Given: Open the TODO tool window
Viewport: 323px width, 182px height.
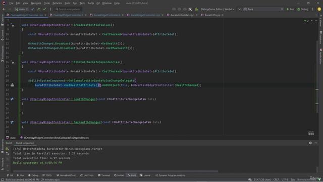Looking at the screenshot, I should 47,175.
